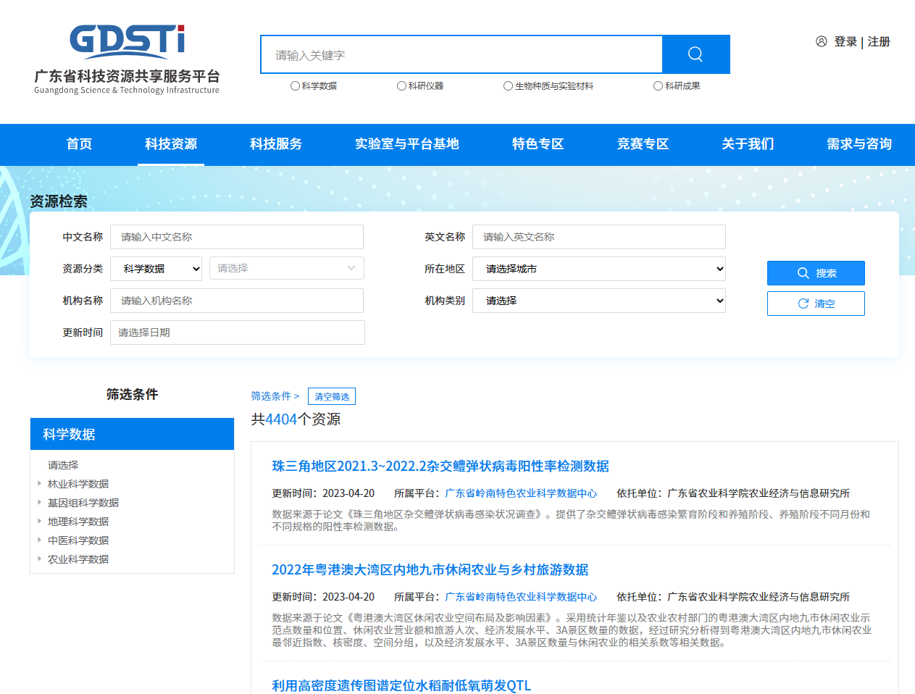Click the magnifier search button in header
The height and width of the screenshot is (694, 915).
coord(695,54)
